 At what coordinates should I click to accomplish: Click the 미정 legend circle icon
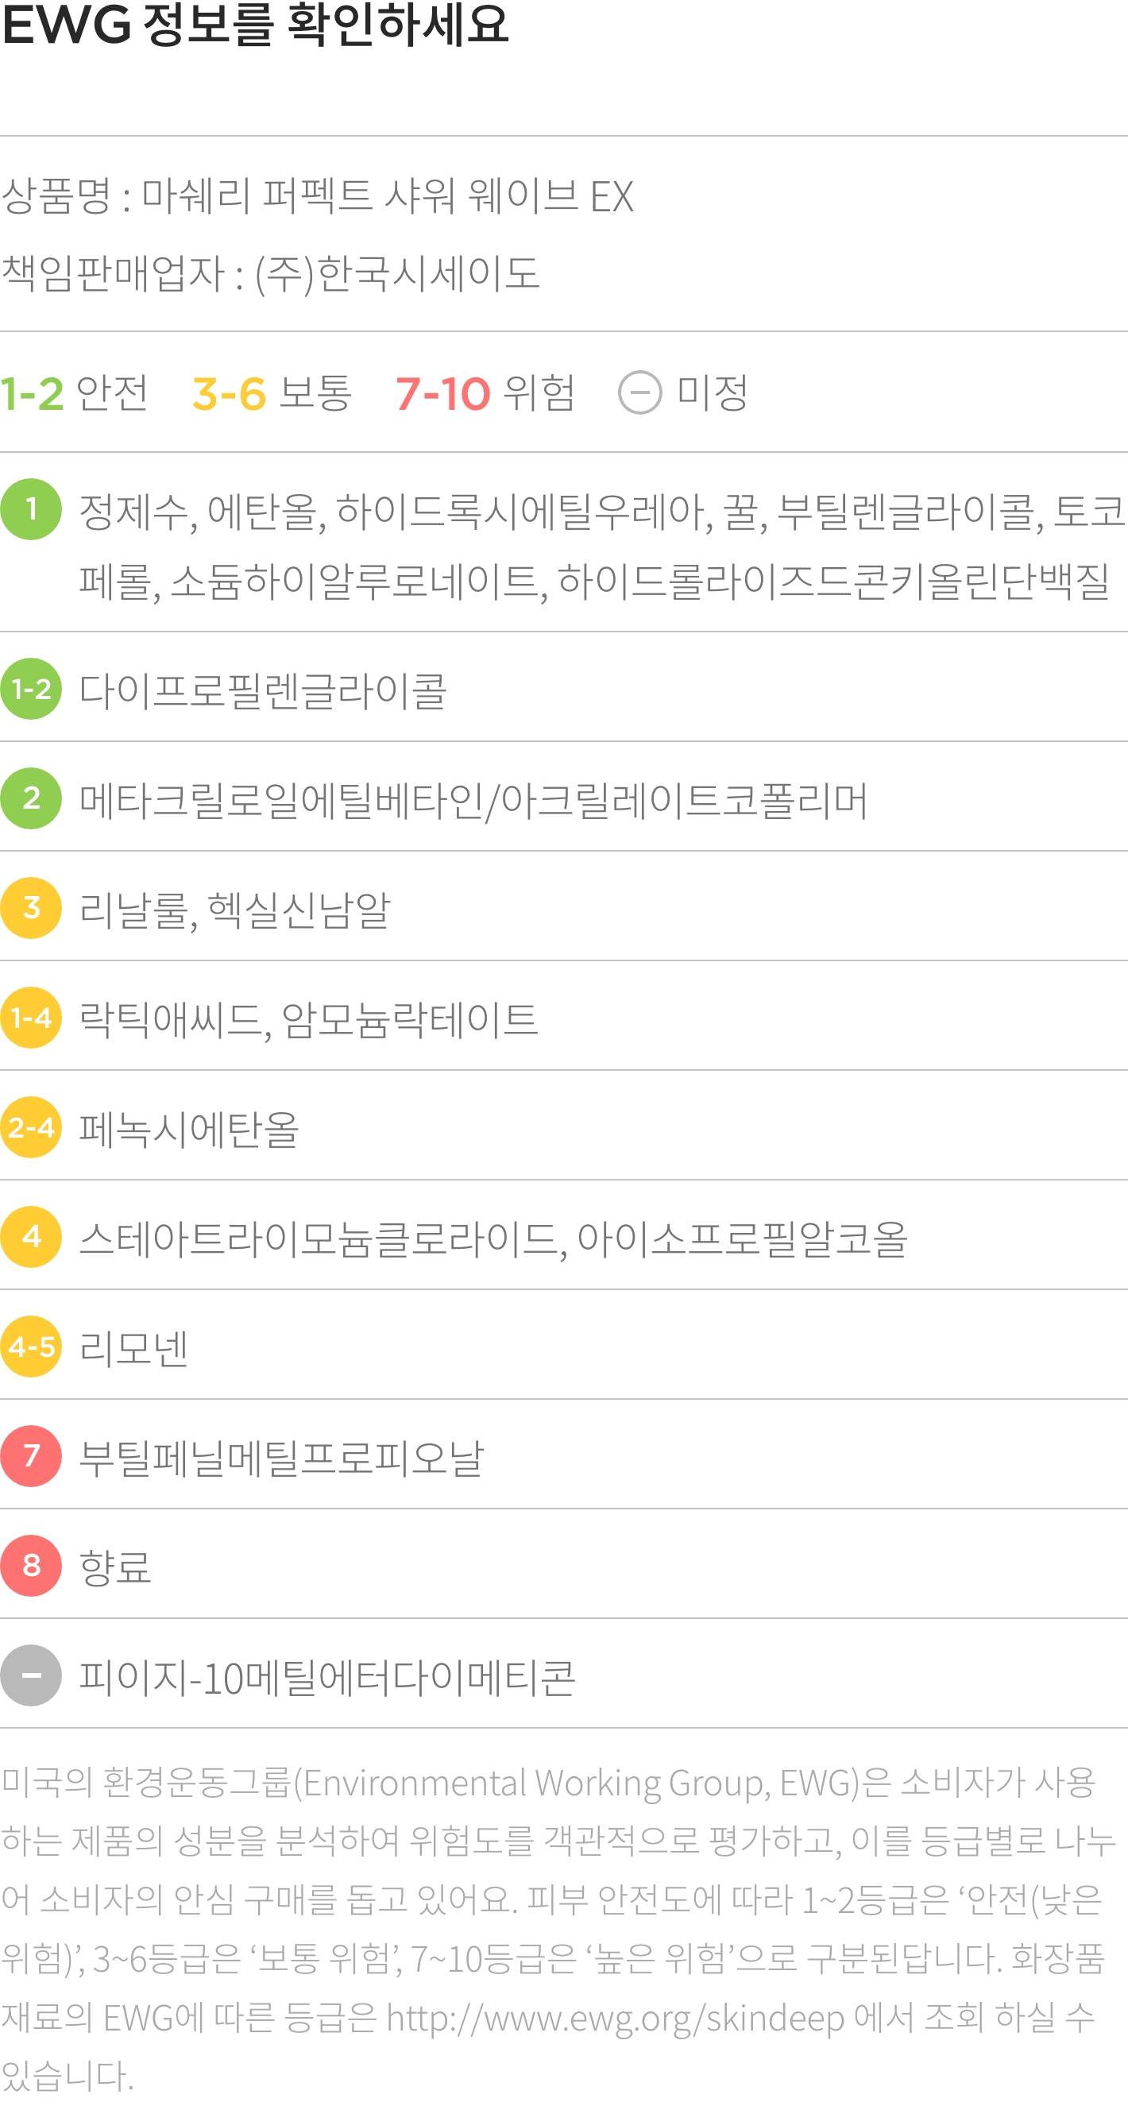pyautogui.click(x=640, y=392)
